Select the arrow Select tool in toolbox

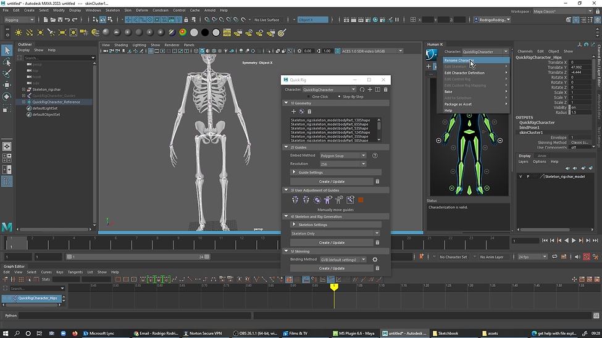(x=7, y=50)
